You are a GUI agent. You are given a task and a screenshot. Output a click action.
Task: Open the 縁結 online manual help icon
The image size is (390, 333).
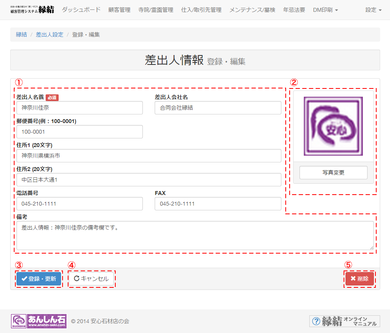point(344,321)
